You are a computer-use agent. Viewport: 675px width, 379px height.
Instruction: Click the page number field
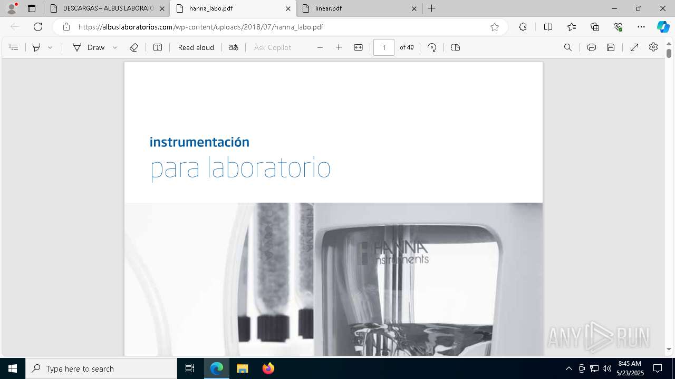pos(384,47)
